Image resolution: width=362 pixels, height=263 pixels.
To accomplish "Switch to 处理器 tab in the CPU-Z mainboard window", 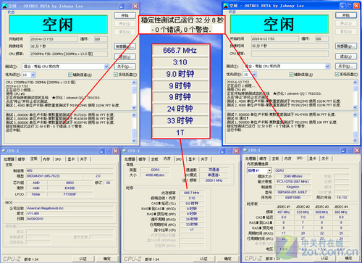I will [9, 159].
